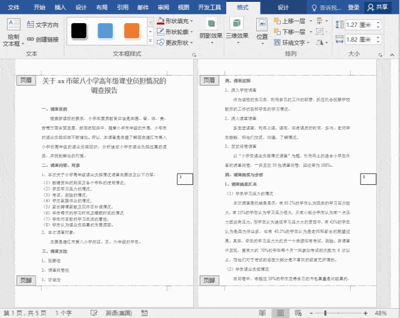This screenshot has height=318, width=400.
Task: Click 下移一层 send backward button
Action: (289, 32)
